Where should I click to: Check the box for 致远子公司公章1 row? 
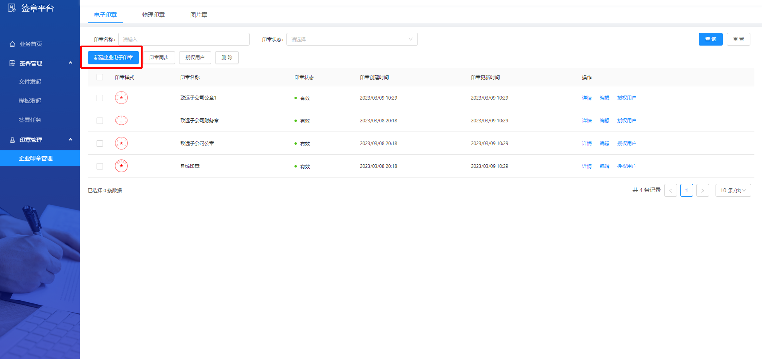click(x=100, y=98)
